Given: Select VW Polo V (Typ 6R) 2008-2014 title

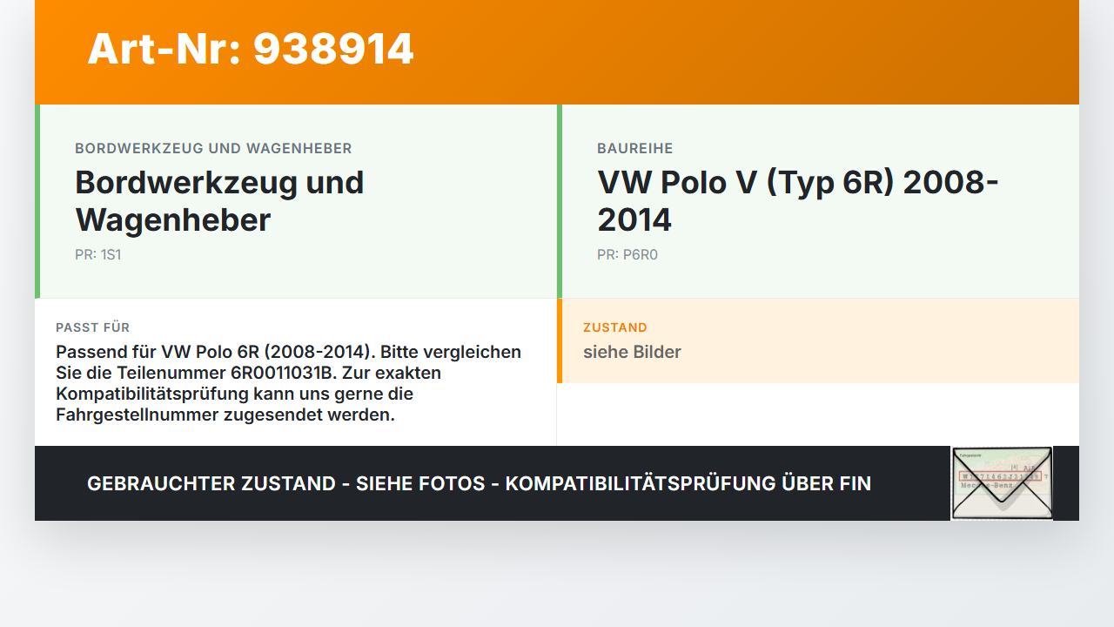Looking at the screenshot, I should click(x=798, y=201).
